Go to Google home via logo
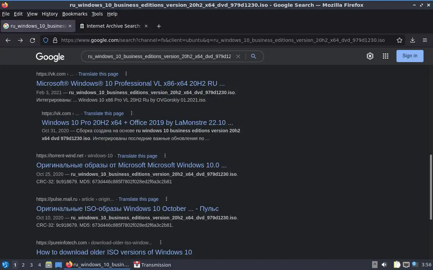The width and height of the screenshot is (433, 270). 50,57
